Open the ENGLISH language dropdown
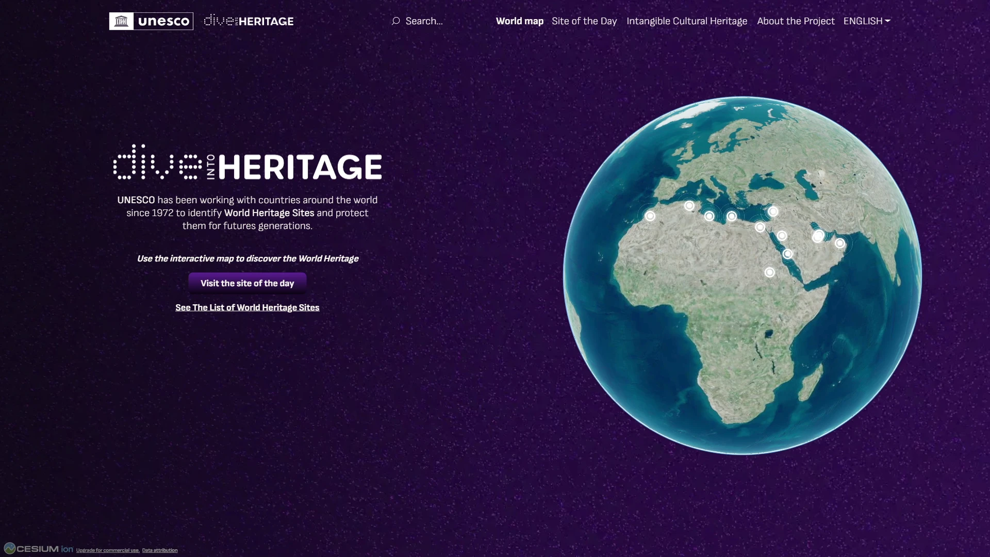This screenshot has height=557, width=990. coord(867,21)
